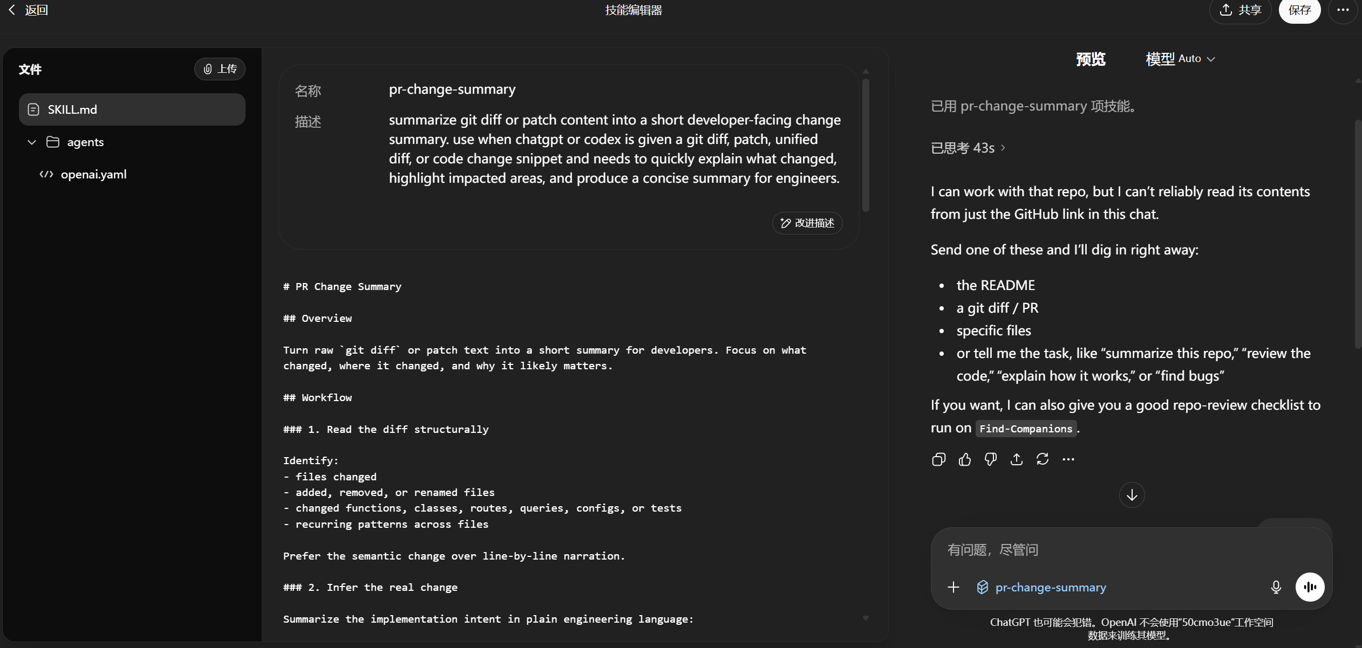Click the thumbs up icon

click(x=964, y=459)
